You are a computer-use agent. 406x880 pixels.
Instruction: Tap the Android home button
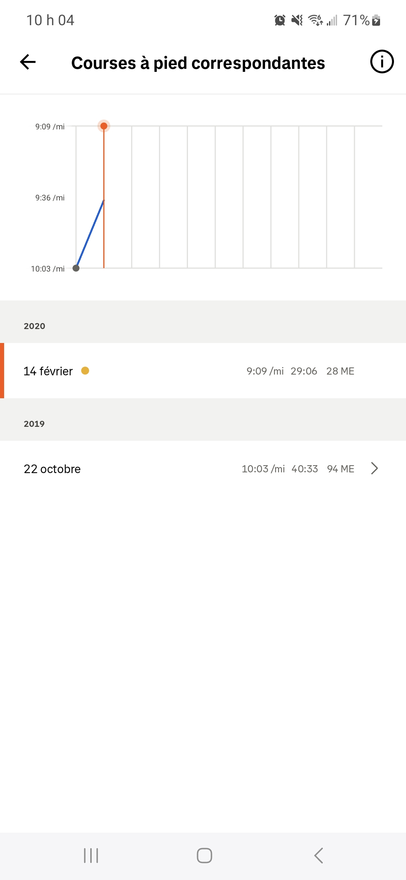tap(205, 856)
